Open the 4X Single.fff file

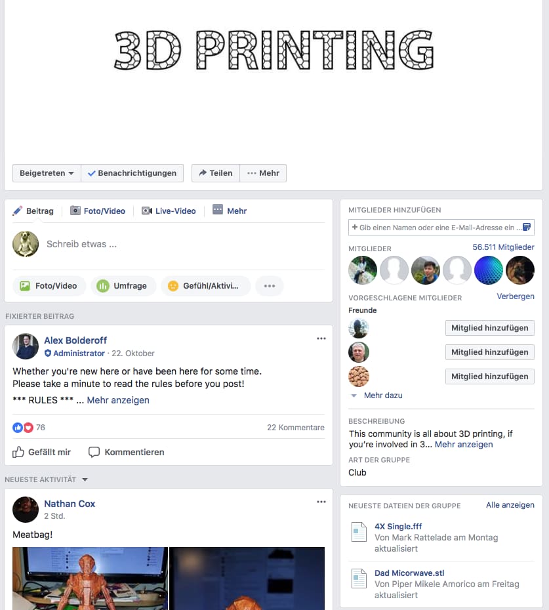398,526
